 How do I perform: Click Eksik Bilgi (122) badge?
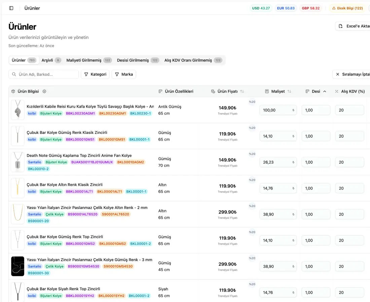(x=347, y=8)
